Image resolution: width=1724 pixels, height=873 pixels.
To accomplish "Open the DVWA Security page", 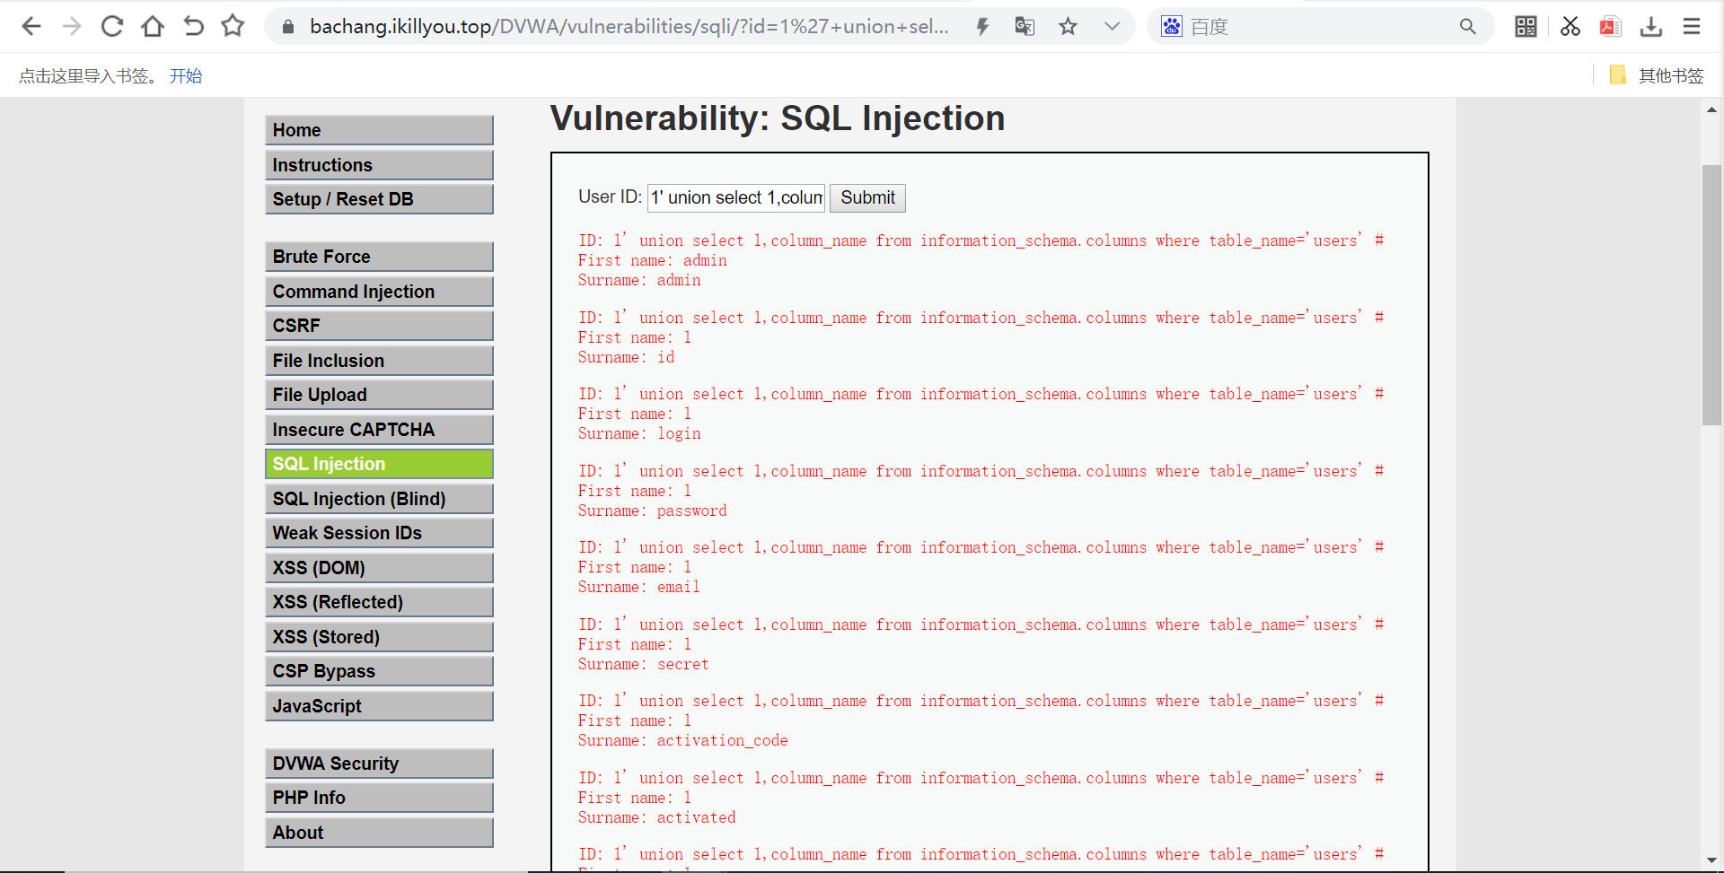I will 379,764.
